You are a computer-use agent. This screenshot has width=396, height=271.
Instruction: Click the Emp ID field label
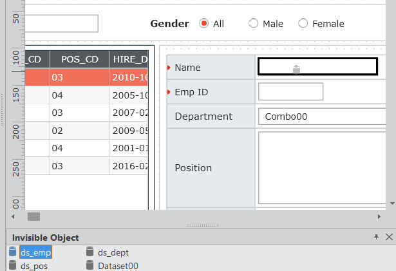tap(191, 92)
